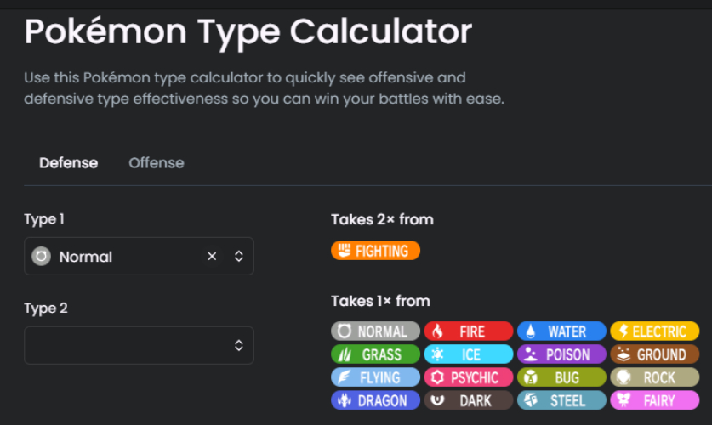Switch to the Offense tab
Image resolution: width=712 pixels, height=425 pixels.
(x=157, y=163)
